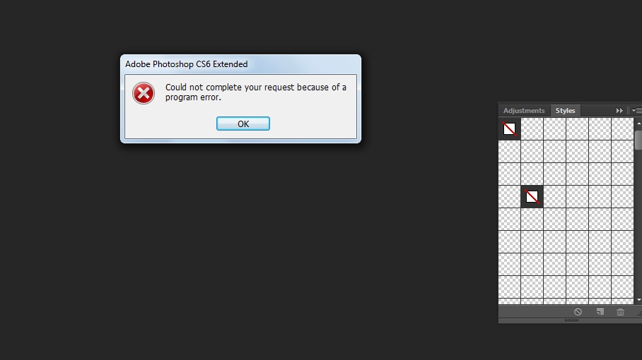Screen dimensions: 642x360
Task: Select the first No Style swatch
Action: (x=509, y=129)
